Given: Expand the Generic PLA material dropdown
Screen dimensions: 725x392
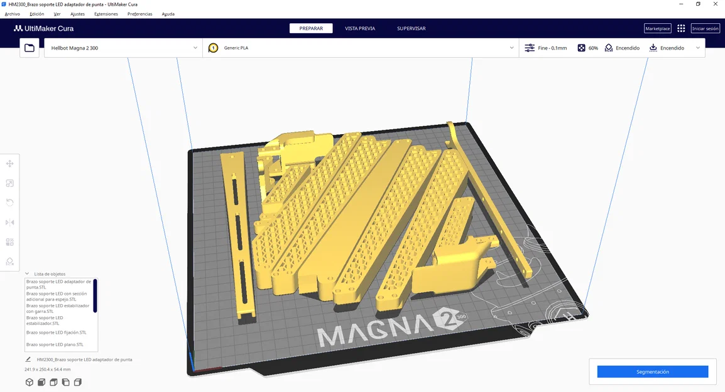Looking at the screenshot, I should [361, 48].
